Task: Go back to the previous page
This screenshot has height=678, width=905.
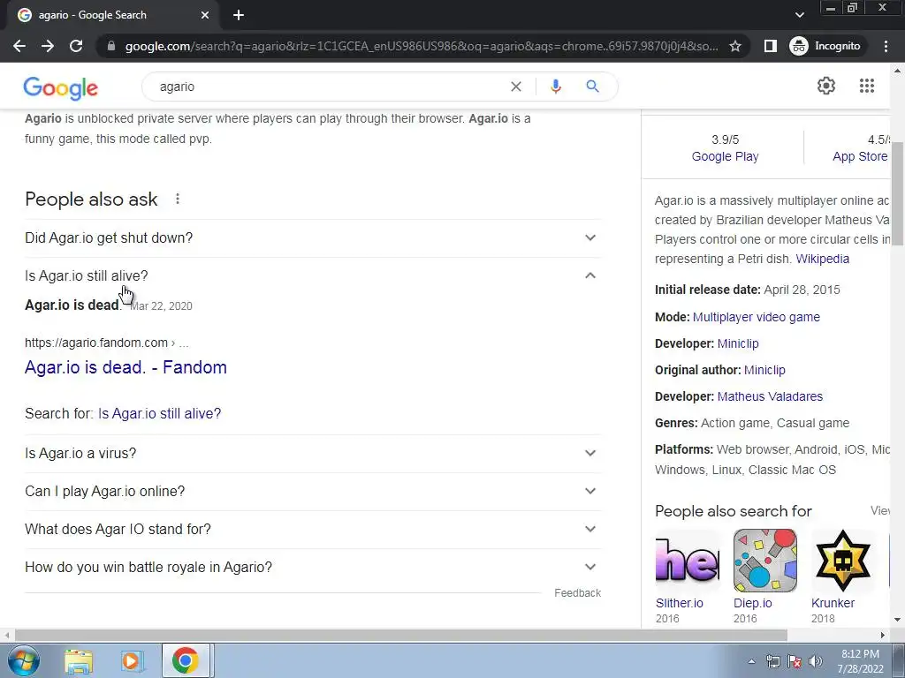Action: (19, 46)
